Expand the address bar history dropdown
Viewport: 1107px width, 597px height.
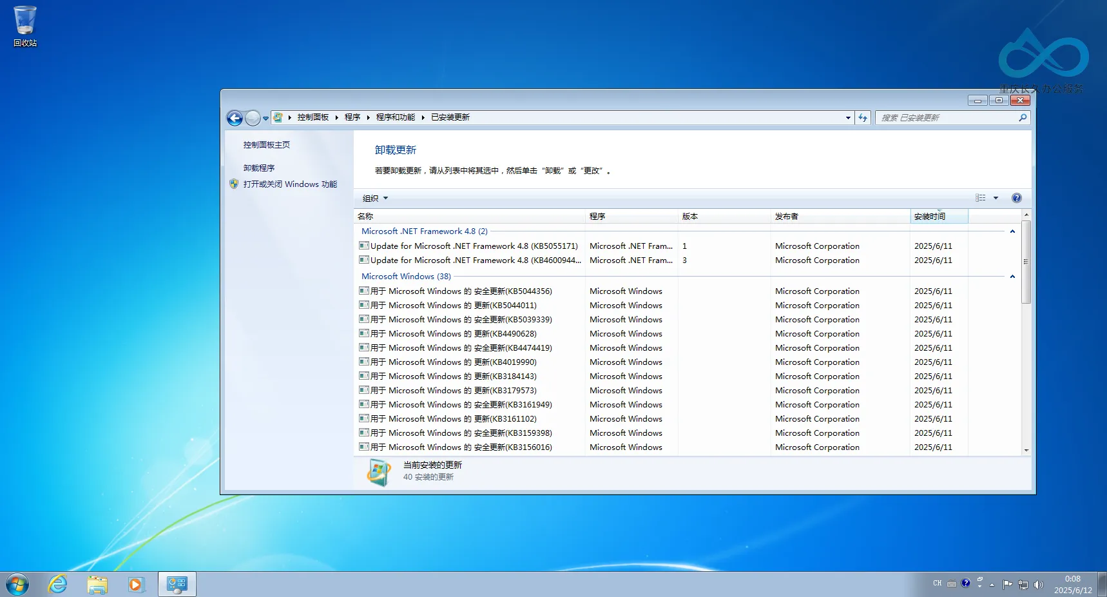pyautogui.click(x=848, y=118)
